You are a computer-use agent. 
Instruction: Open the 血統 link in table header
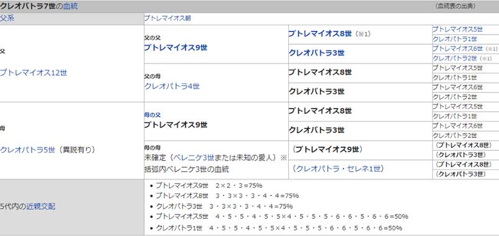[x=70, y=6]
